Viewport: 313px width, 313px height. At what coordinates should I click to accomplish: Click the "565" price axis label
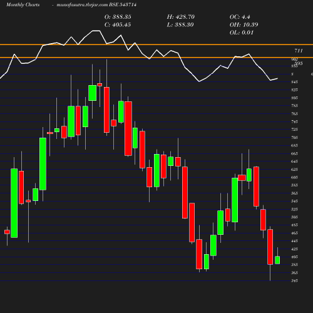coord(294,193)
